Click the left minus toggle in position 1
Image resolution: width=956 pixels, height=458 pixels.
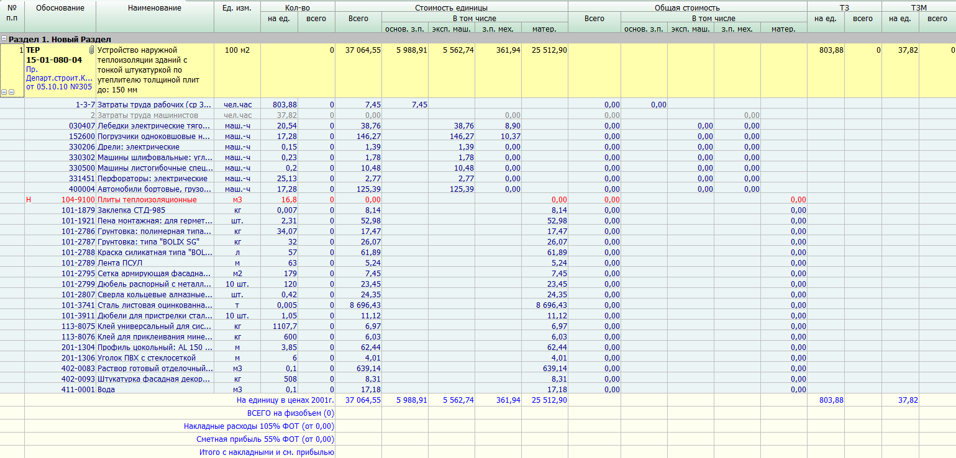(x=4, y=92)
